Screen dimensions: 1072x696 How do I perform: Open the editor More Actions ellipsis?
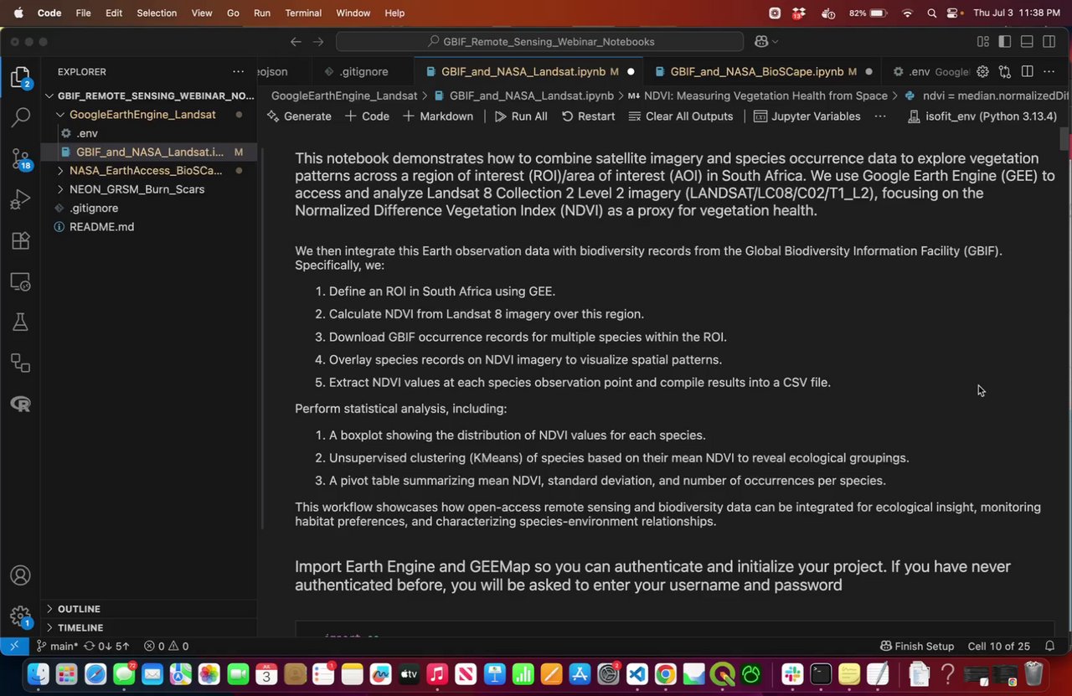1049,72
